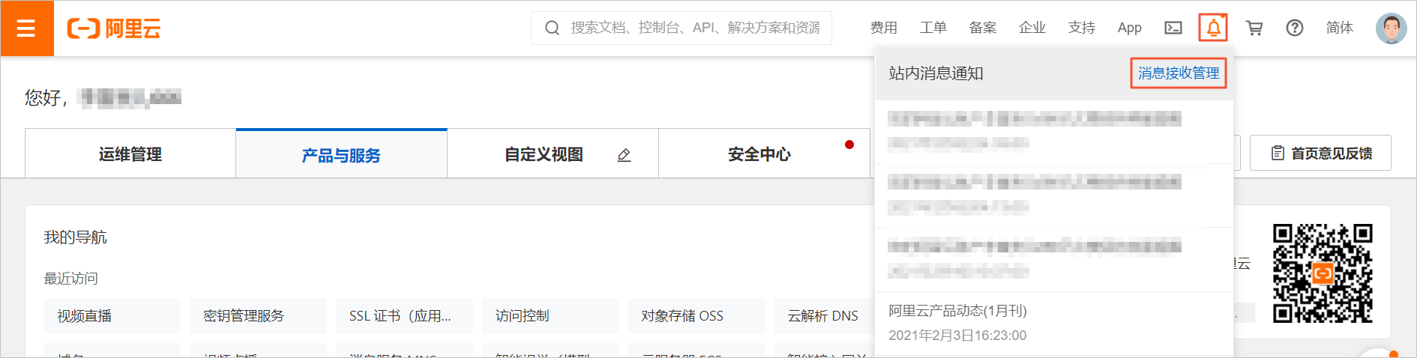Viewport: 1417px width, 358px height.
Task: Switch to 运维管理 tab
Action: (130, 154)
